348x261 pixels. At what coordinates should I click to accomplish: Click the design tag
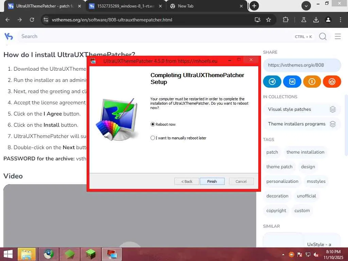[x=308, y=167]
